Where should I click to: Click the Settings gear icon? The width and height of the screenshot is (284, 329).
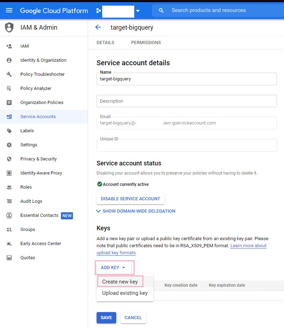pos(9,145)
